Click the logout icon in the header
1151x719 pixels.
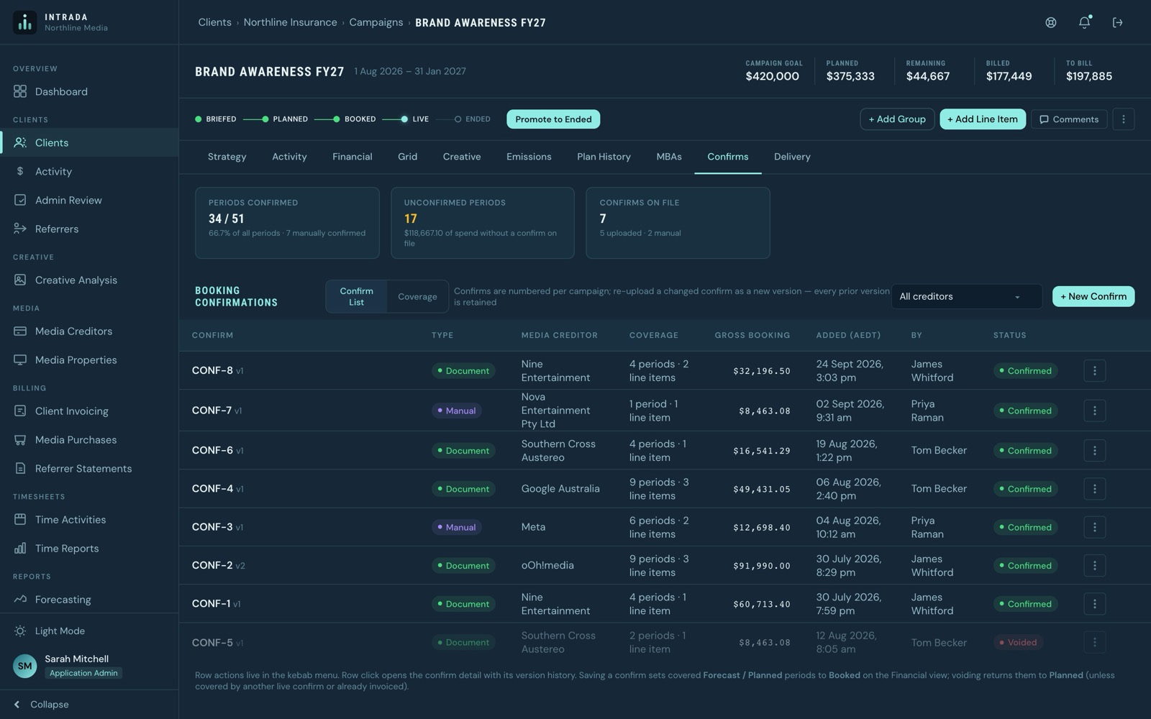click(1117, 22)
